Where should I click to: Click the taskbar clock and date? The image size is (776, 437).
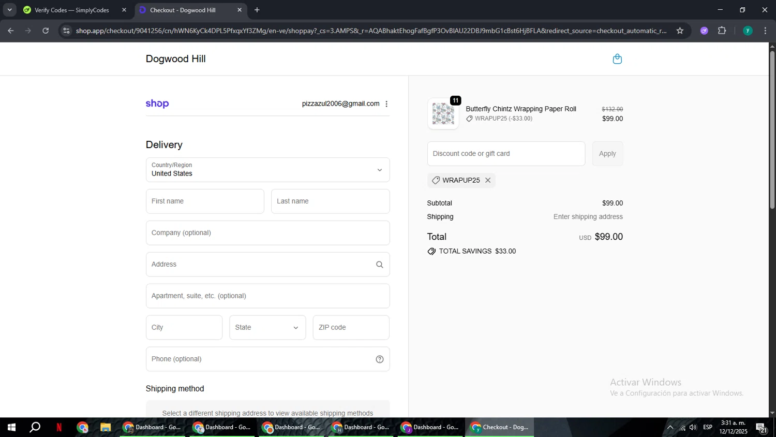(x=733, y=427)
